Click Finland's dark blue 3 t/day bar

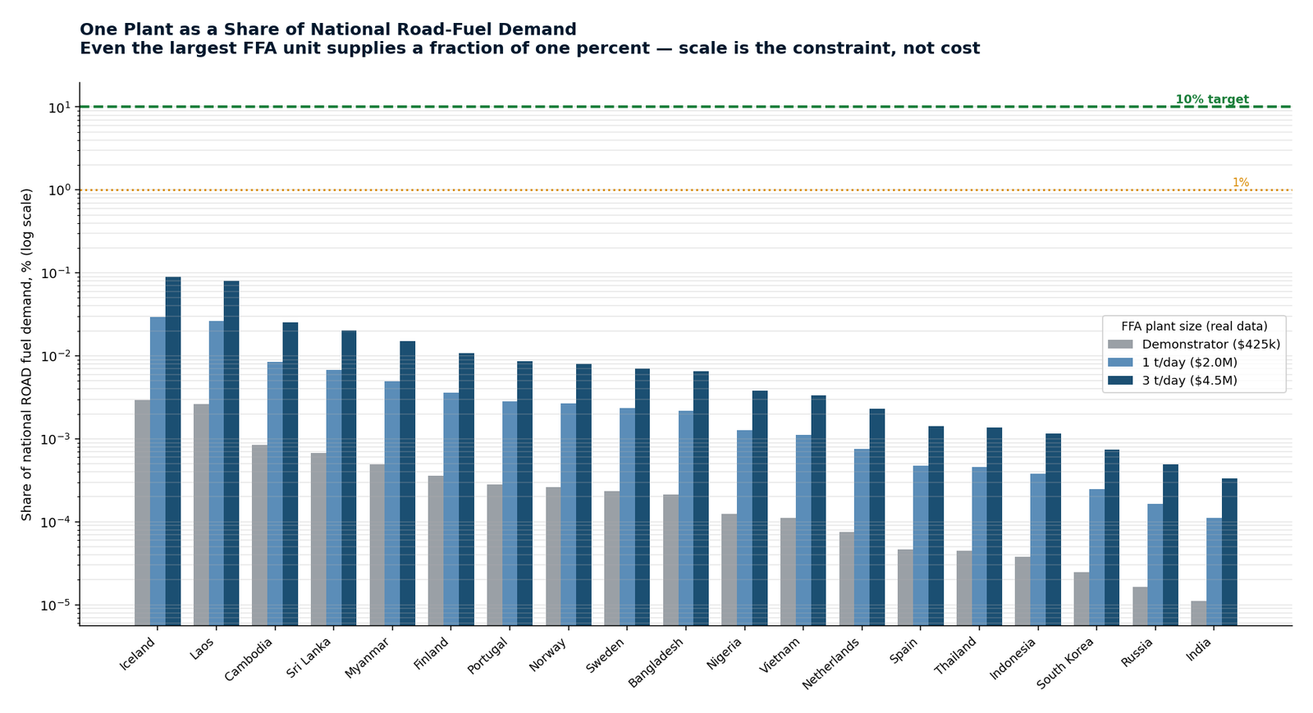pos(466,489)
